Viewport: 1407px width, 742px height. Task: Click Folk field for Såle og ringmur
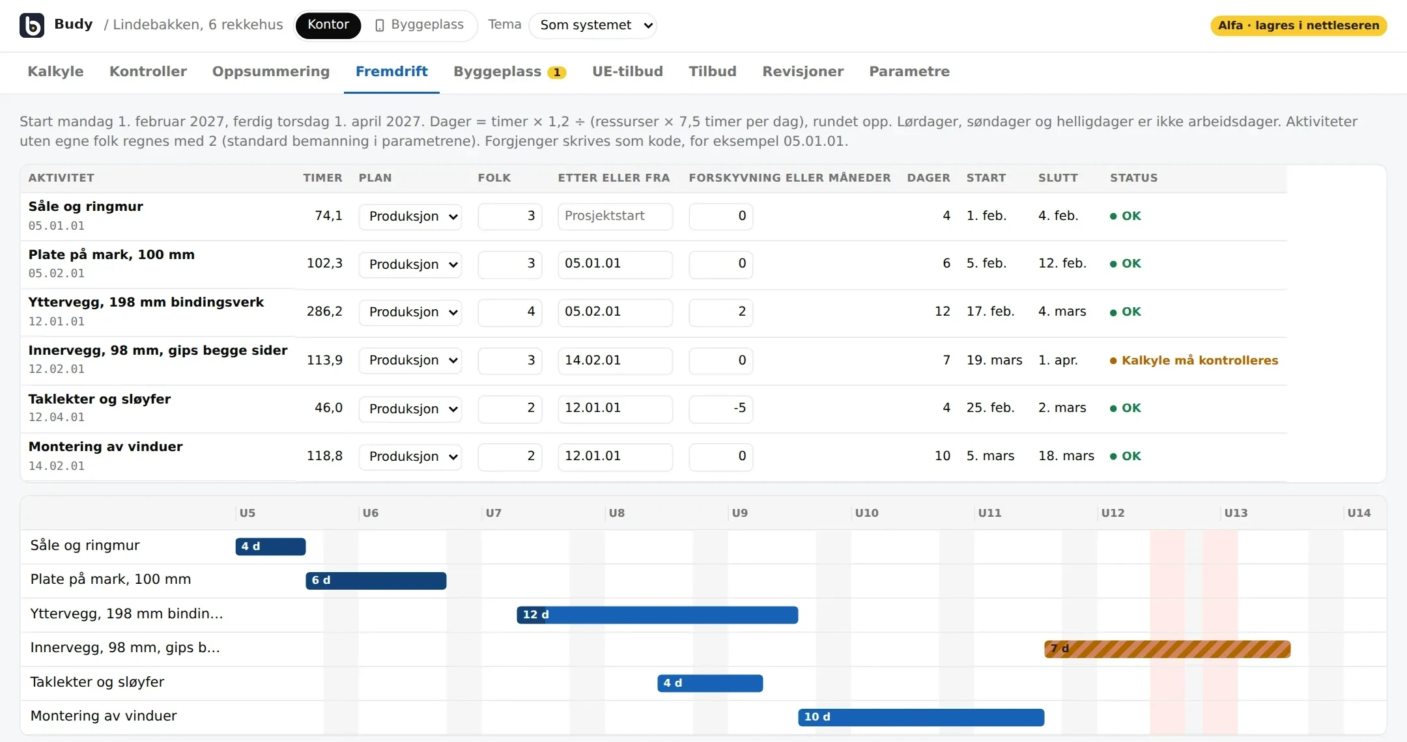510,217
